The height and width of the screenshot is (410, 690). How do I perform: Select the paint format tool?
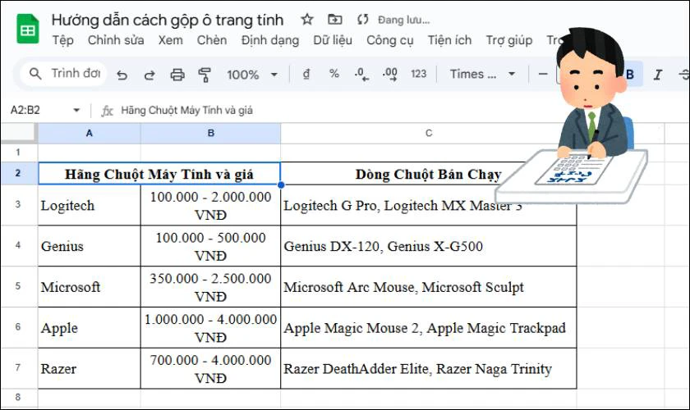point(205,75)
